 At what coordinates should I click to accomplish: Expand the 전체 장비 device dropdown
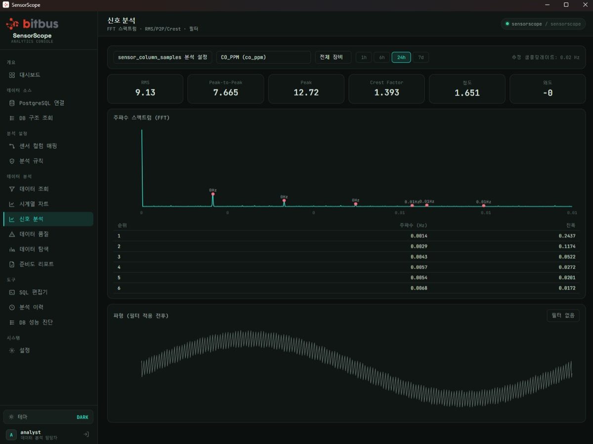334,57
